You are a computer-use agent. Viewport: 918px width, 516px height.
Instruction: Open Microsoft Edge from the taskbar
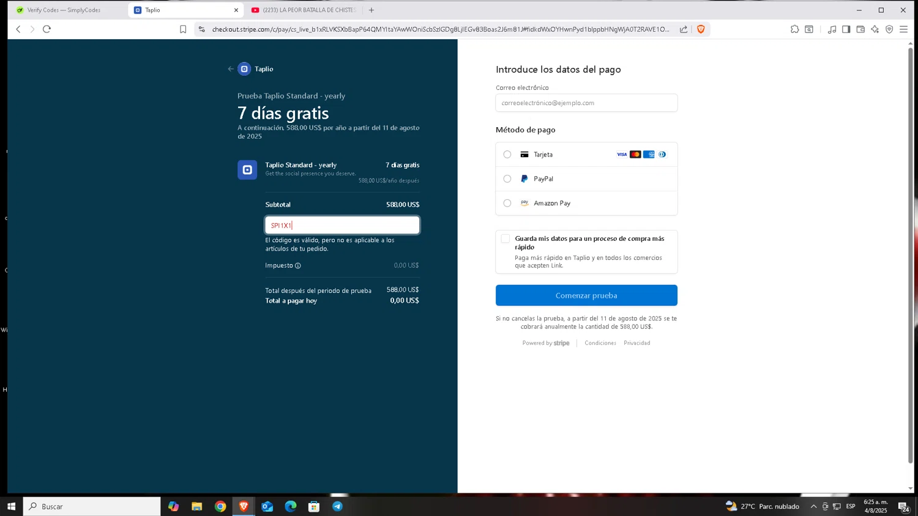coord(291,506)
